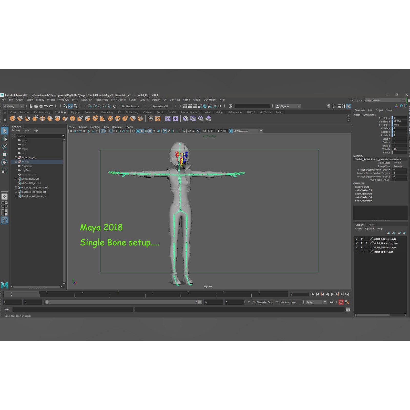Activate the Scale tool in the Tool Box

tap(4, 170)
